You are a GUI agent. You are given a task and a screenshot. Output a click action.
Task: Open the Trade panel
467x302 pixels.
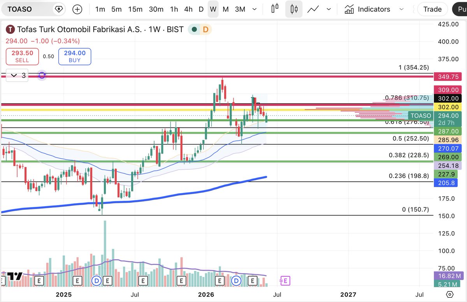click(x=432, y=9)
